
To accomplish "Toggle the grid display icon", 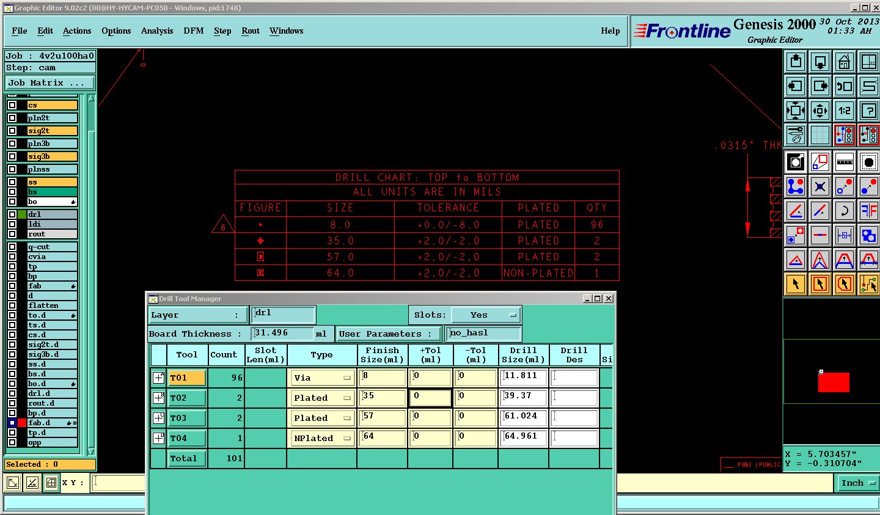I will click(x=820, y=135).
